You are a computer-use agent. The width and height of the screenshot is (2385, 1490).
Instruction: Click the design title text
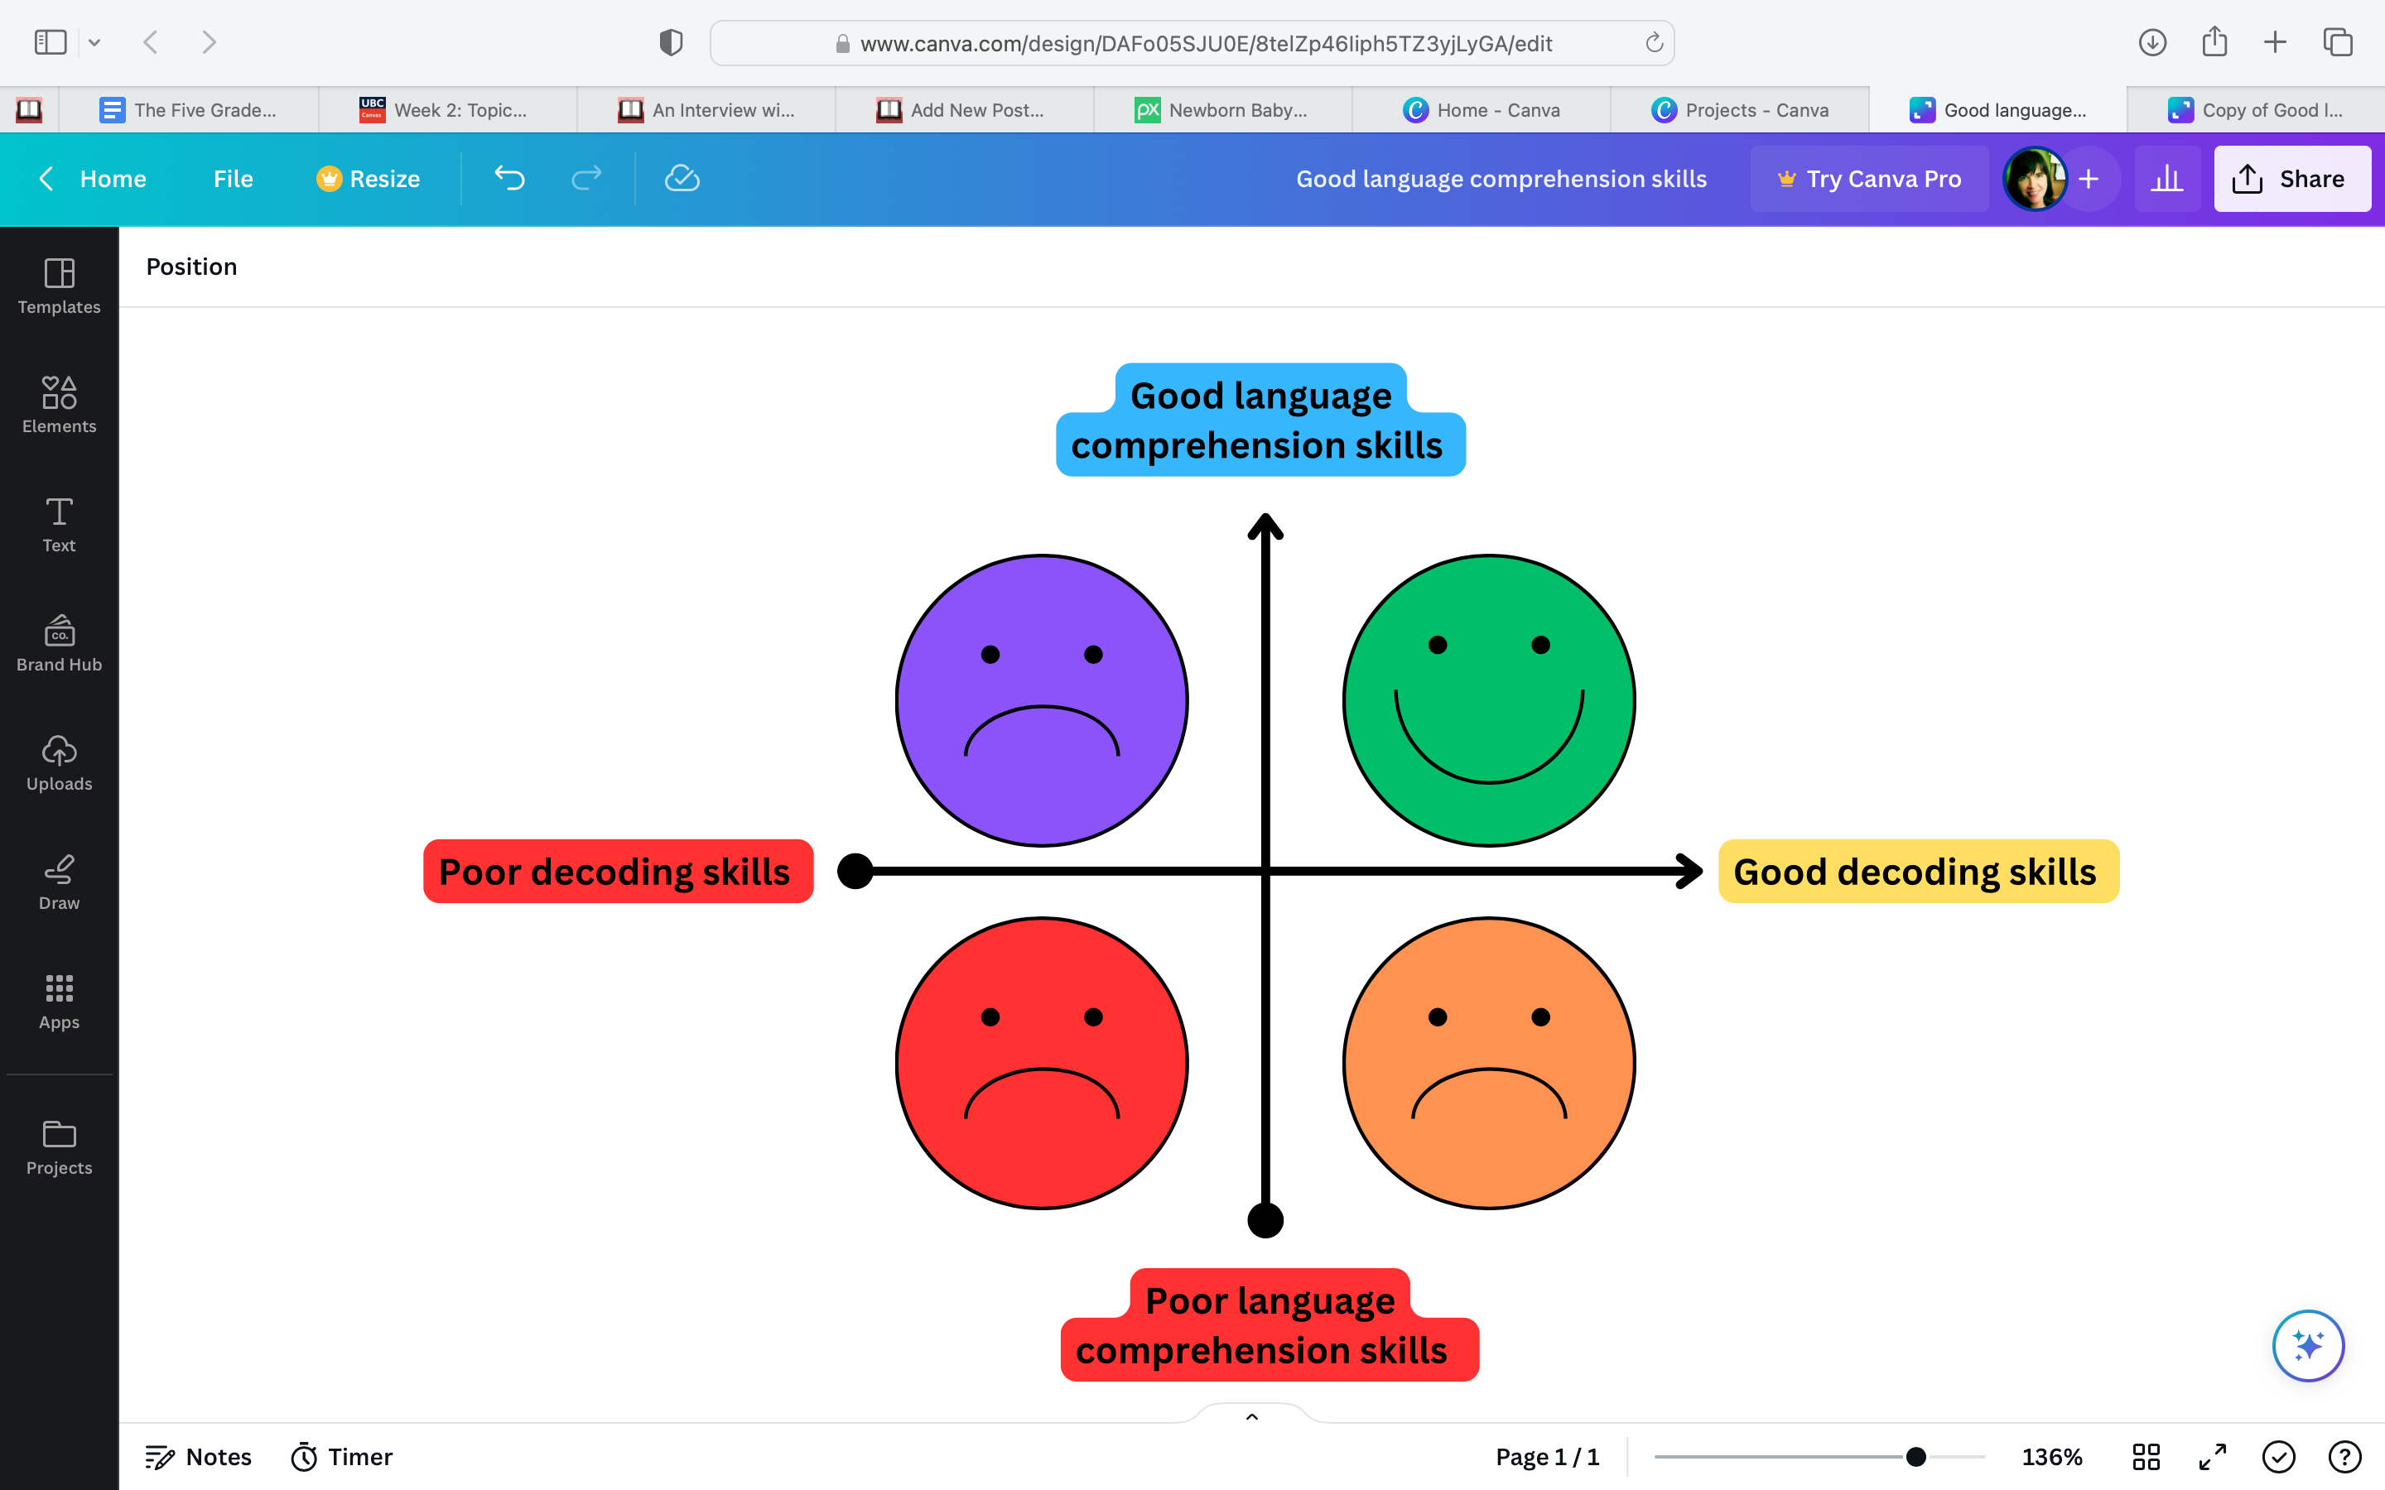tap(1501, 178)
